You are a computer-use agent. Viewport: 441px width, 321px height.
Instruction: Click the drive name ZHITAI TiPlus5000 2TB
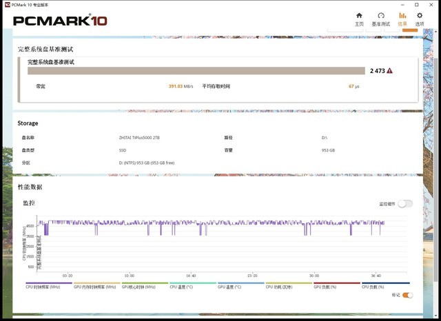[x=139, y=138]
